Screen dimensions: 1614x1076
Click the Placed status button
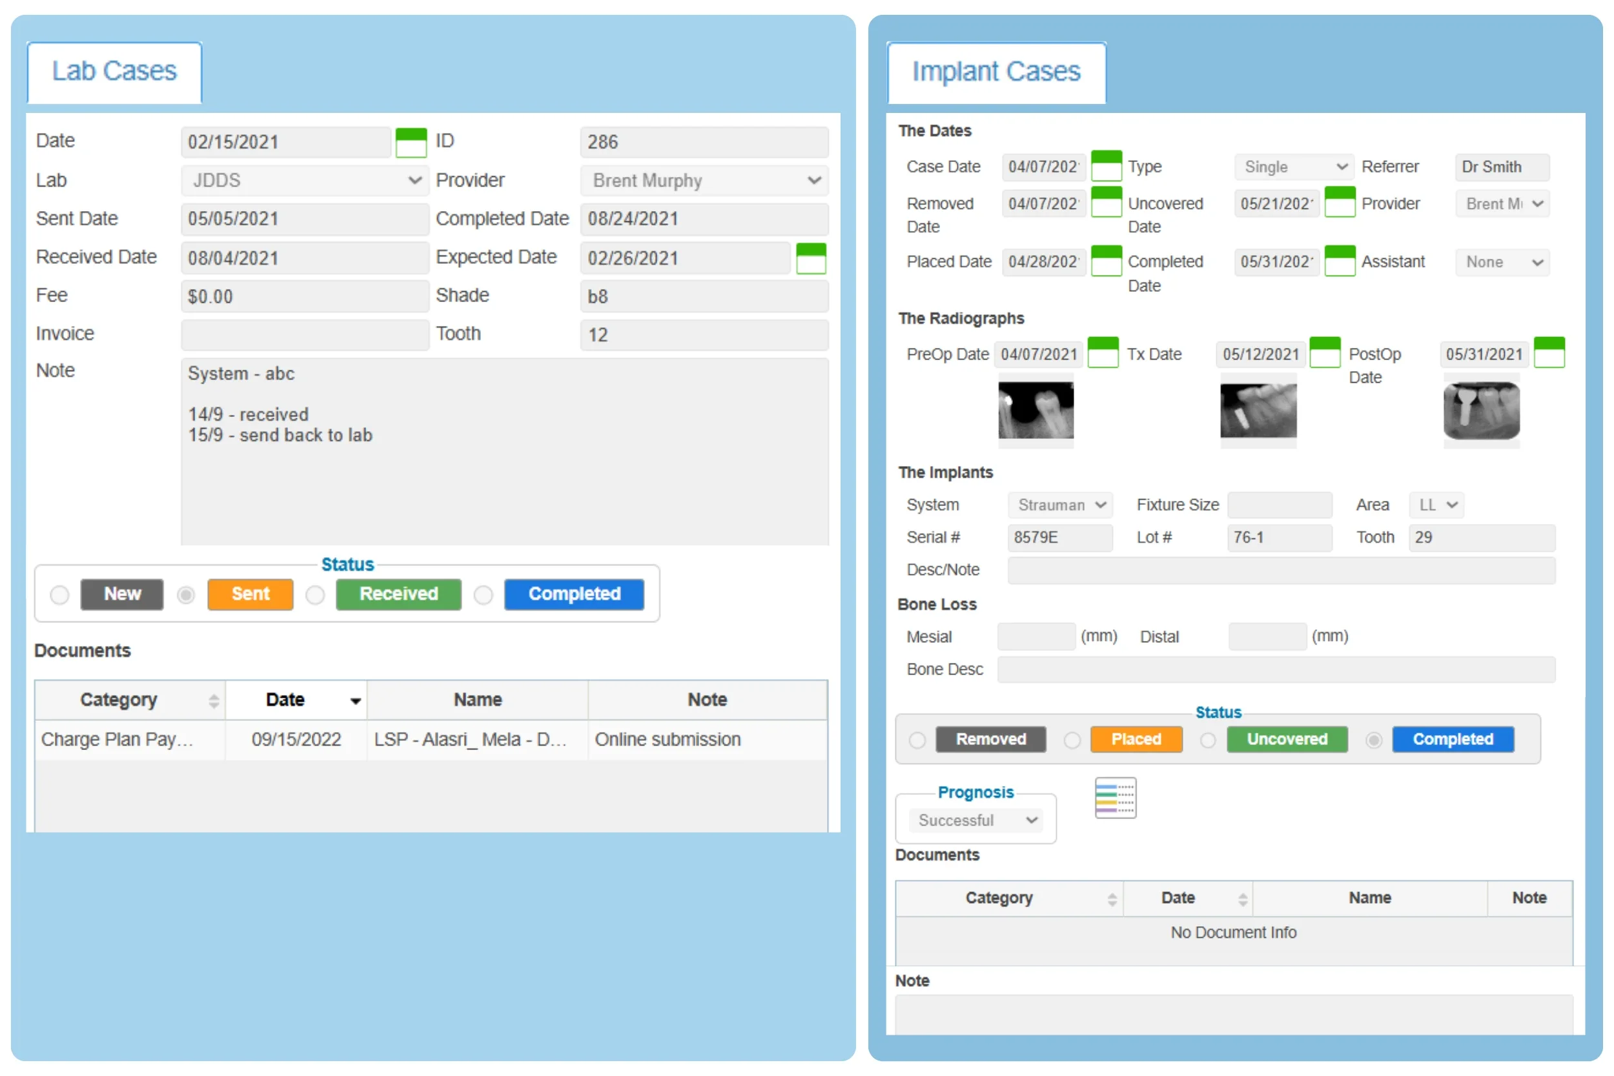[1136, 739]
